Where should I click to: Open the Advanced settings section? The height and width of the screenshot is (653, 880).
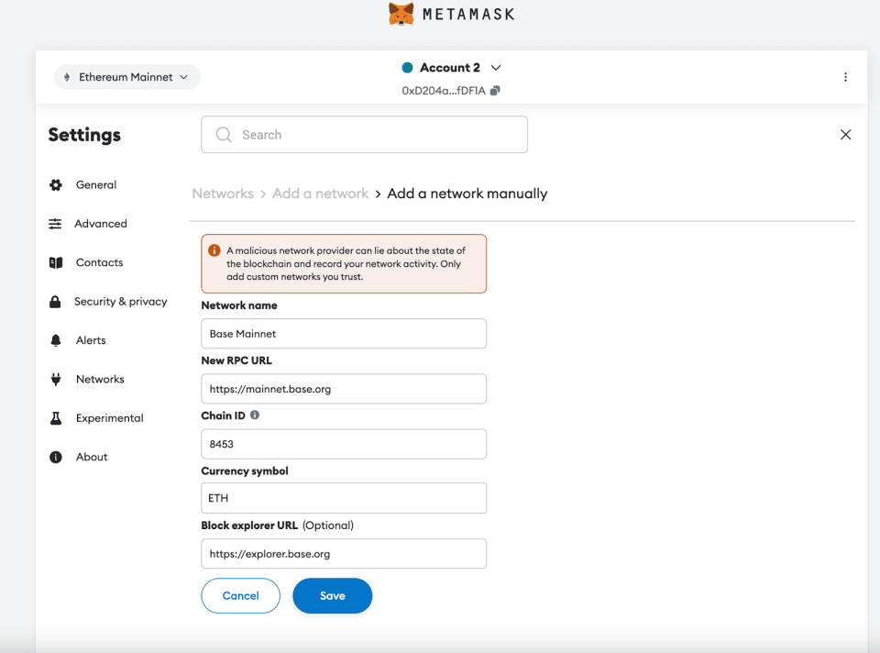101,224
